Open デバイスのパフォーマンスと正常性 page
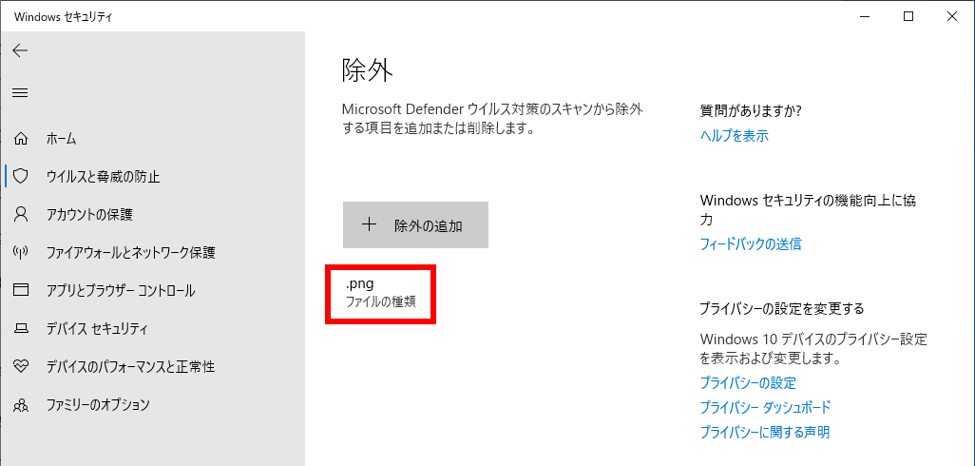This screenshot has width=975, height=466. (x=130, y=366)
